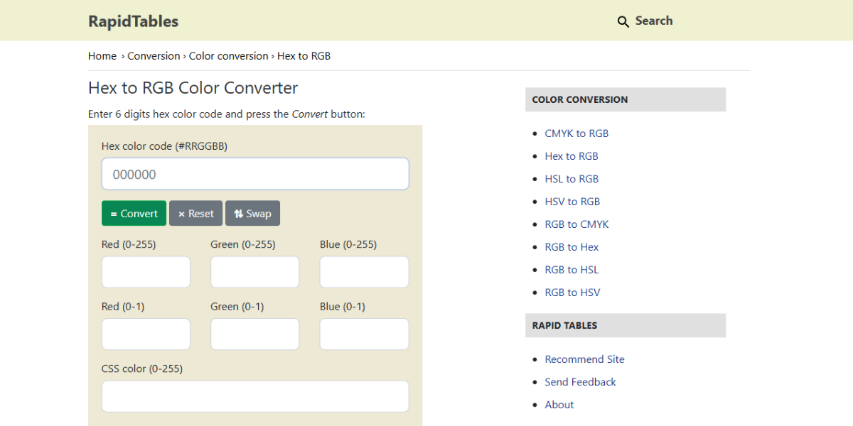The height and width of the screenshot is (426, 853).
Task: Click the Blue (0-1) output field
Action: pyautogui.click(x=364, y=334)
